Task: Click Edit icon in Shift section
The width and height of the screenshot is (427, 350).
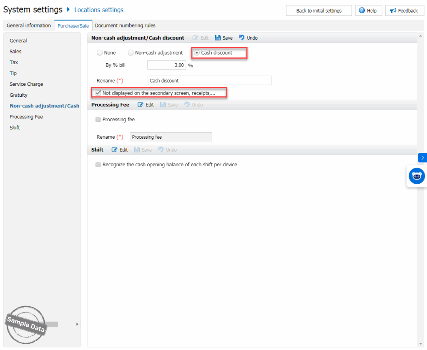Action: point(115,150)
